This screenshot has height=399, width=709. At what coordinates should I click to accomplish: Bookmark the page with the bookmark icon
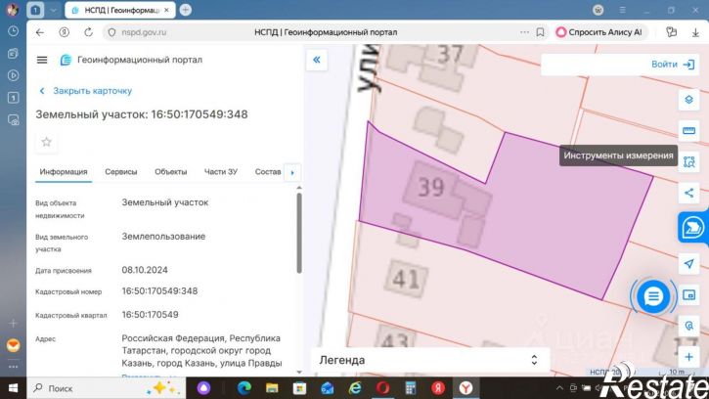540,32
